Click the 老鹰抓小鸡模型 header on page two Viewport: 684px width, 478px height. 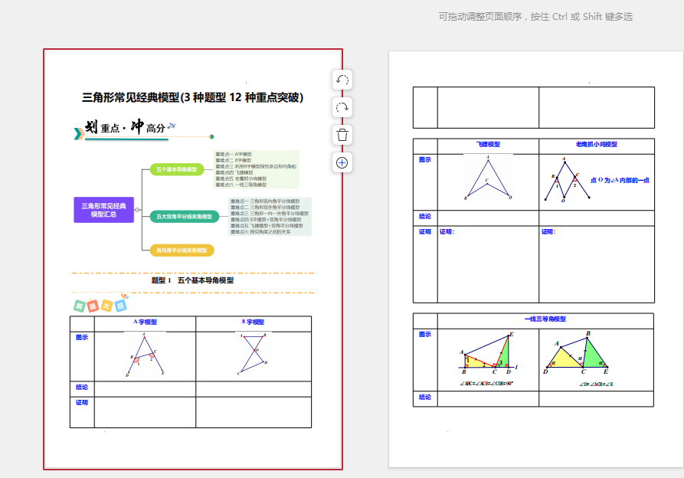[596, 145]
